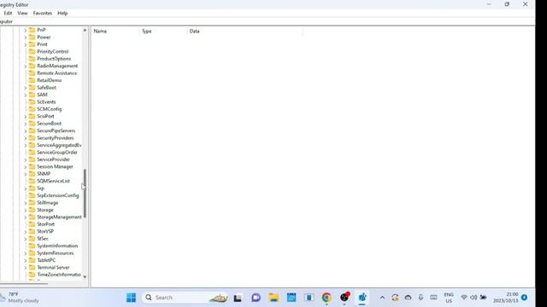Select the ProductOptions key
Viewport: 547px width, 307px height.
tap(54, 59)
